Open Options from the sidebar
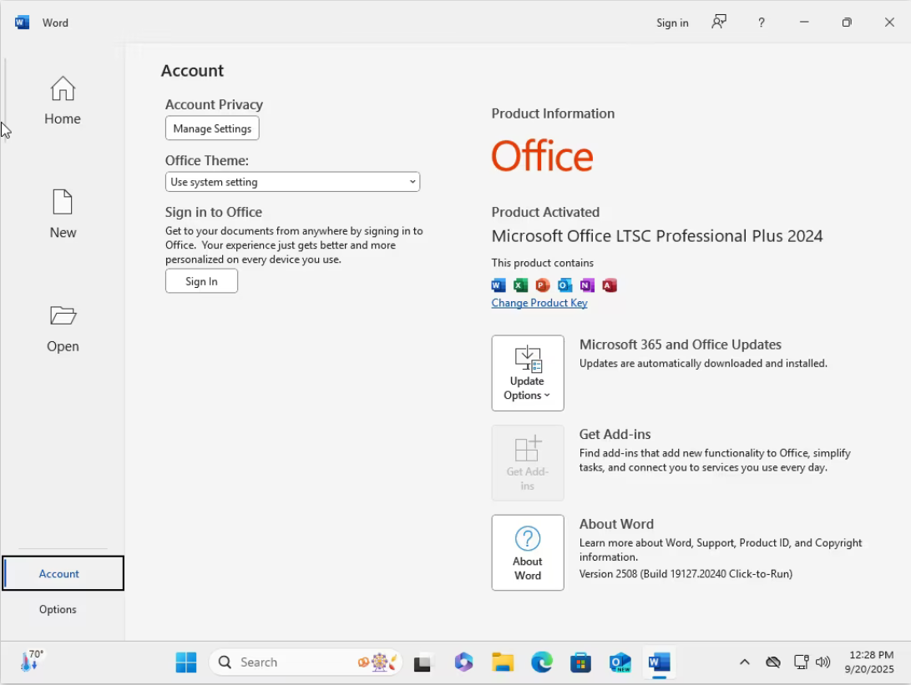This screenshot has height=685, width=911. [x=58, y=609]
